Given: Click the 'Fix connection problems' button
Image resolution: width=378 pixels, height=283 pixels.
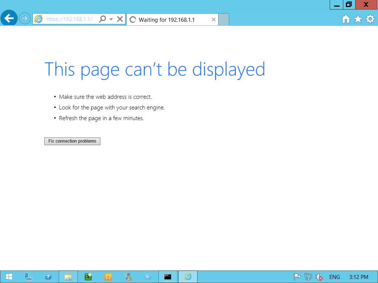Looking at the screenshot, I should coord(72,141).
